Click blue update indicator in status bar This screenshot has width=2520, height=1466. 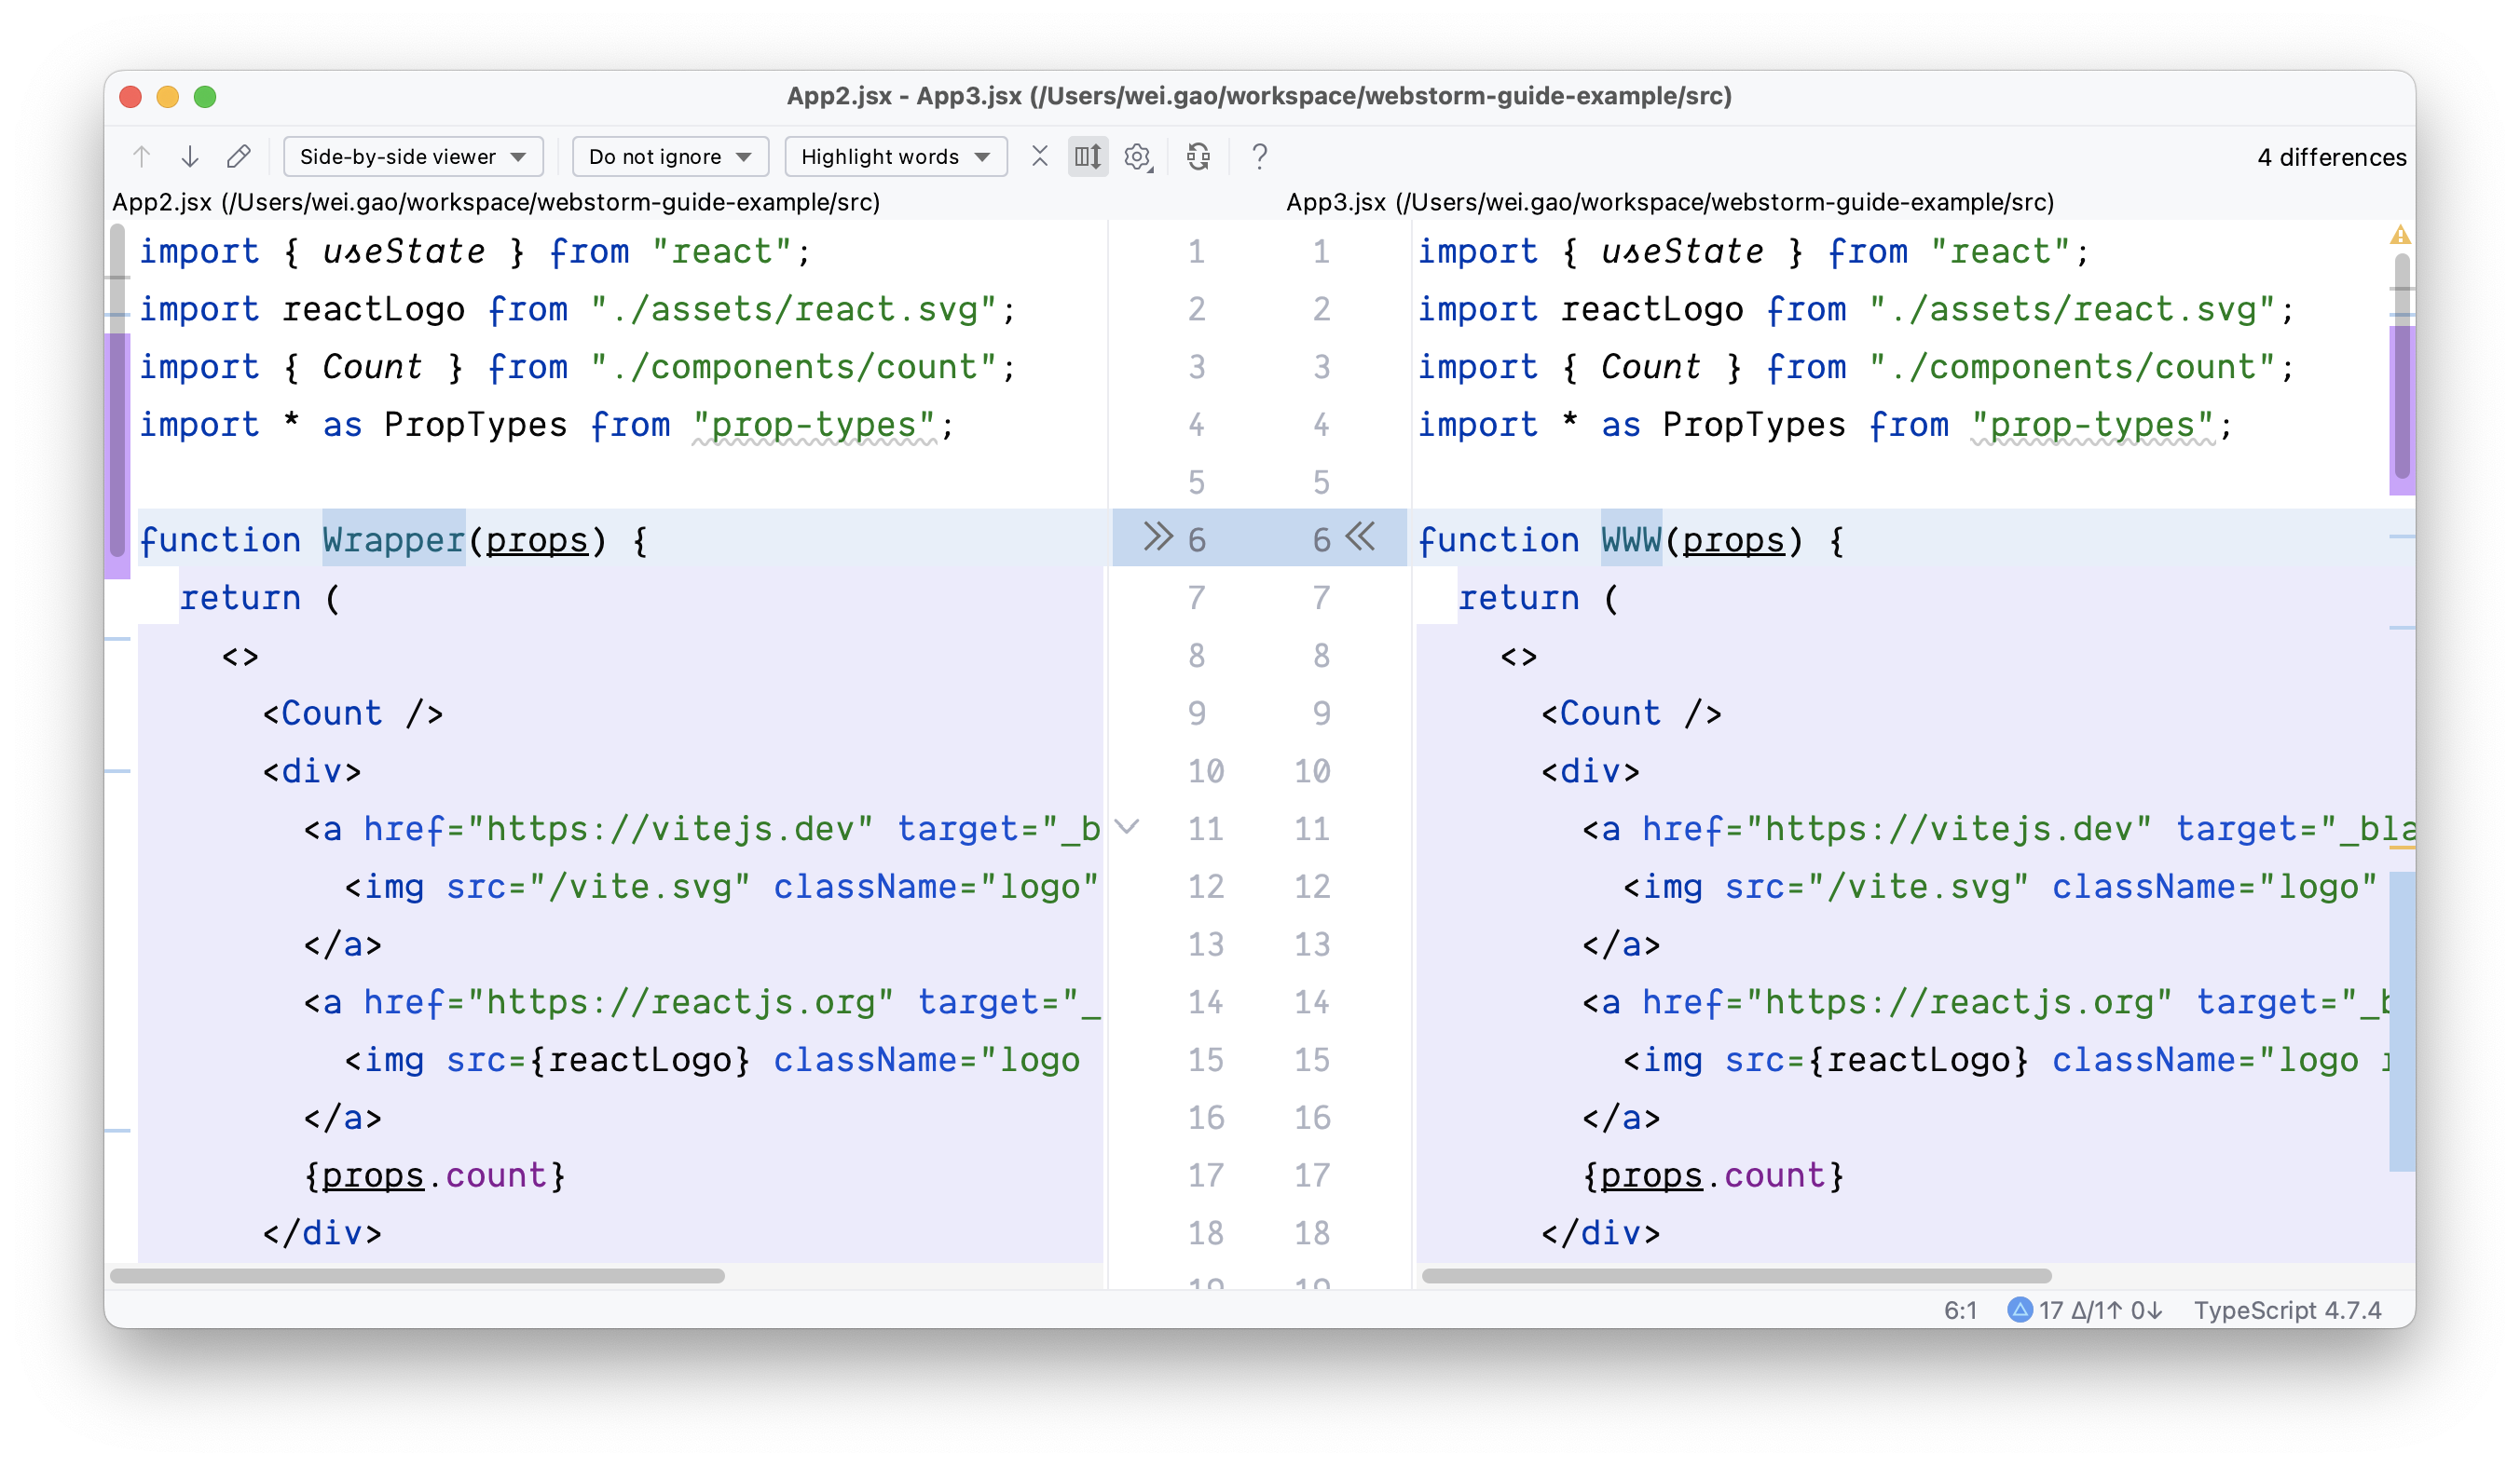[x=2020, y=1310]
